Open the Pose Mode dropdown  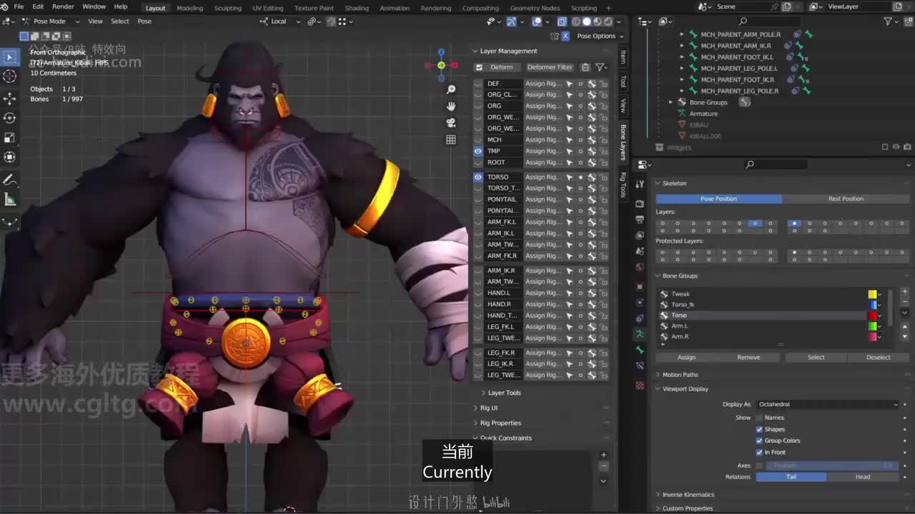pos(50,21)
